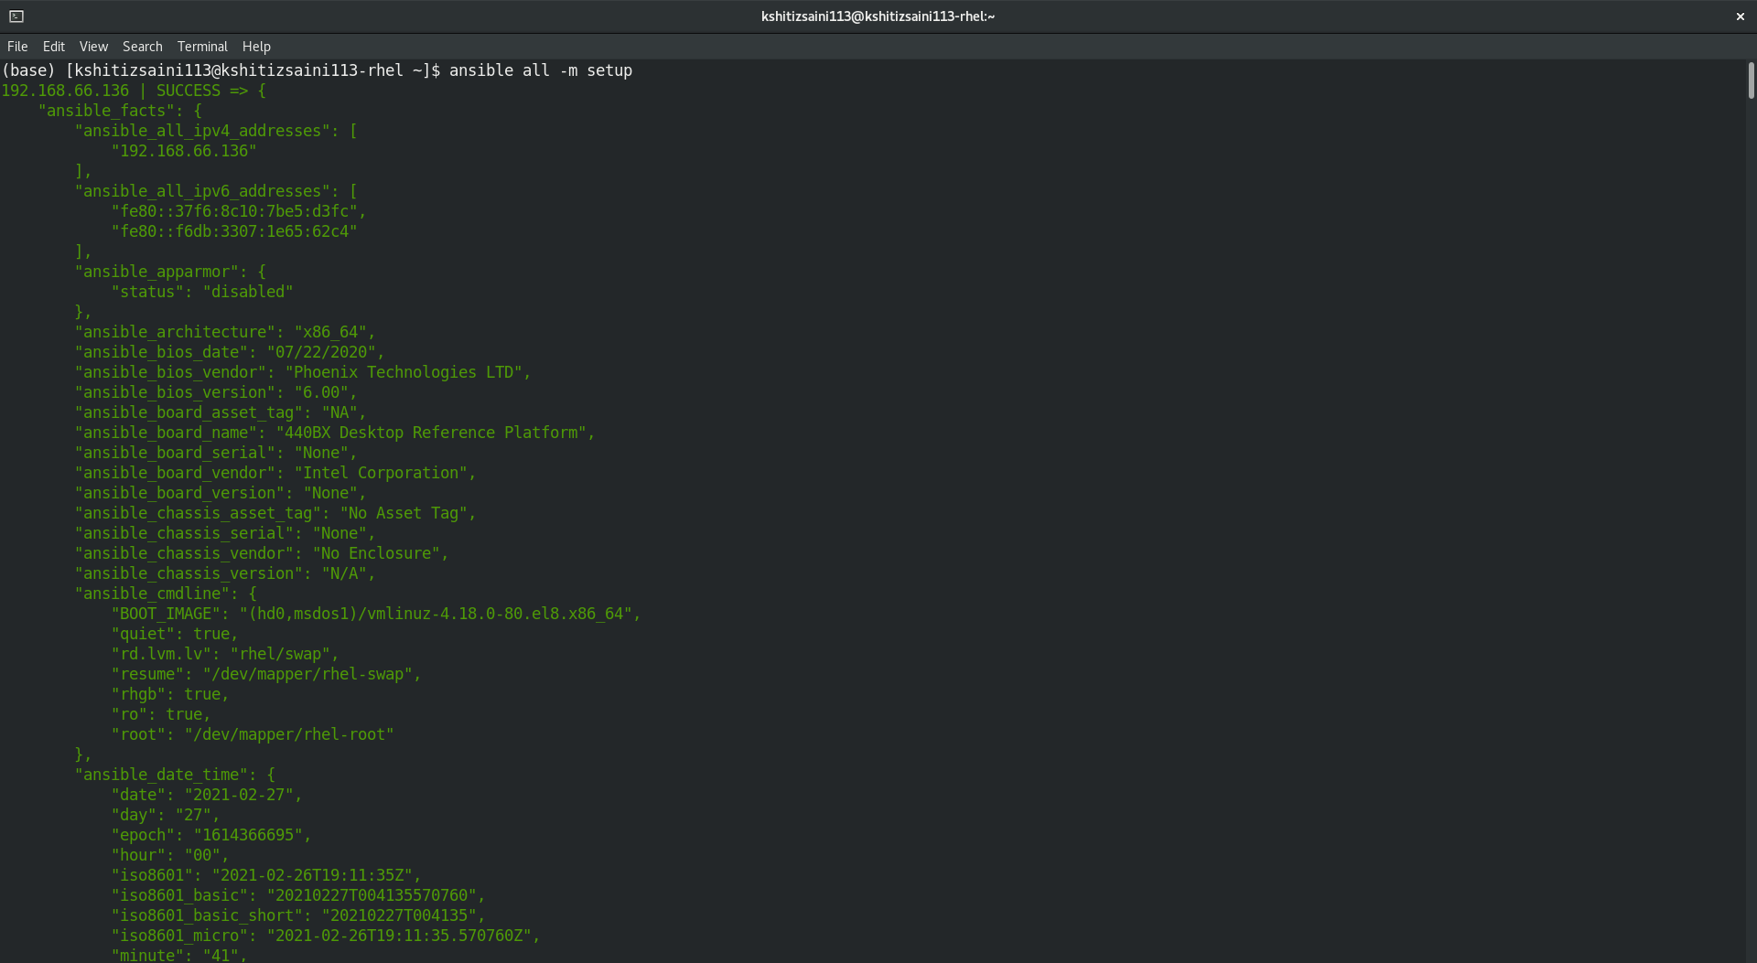Click the epoch value '1614366695'
This screenshot has width=1757, height=963.
click(247, 835)
